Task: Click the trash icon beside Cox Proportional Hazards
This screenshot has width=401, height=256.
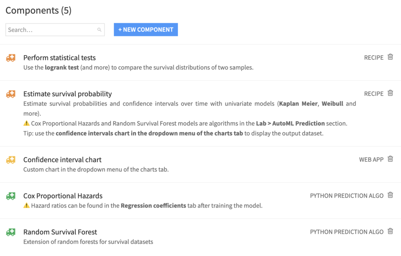Action: click(x=390, y=195)
